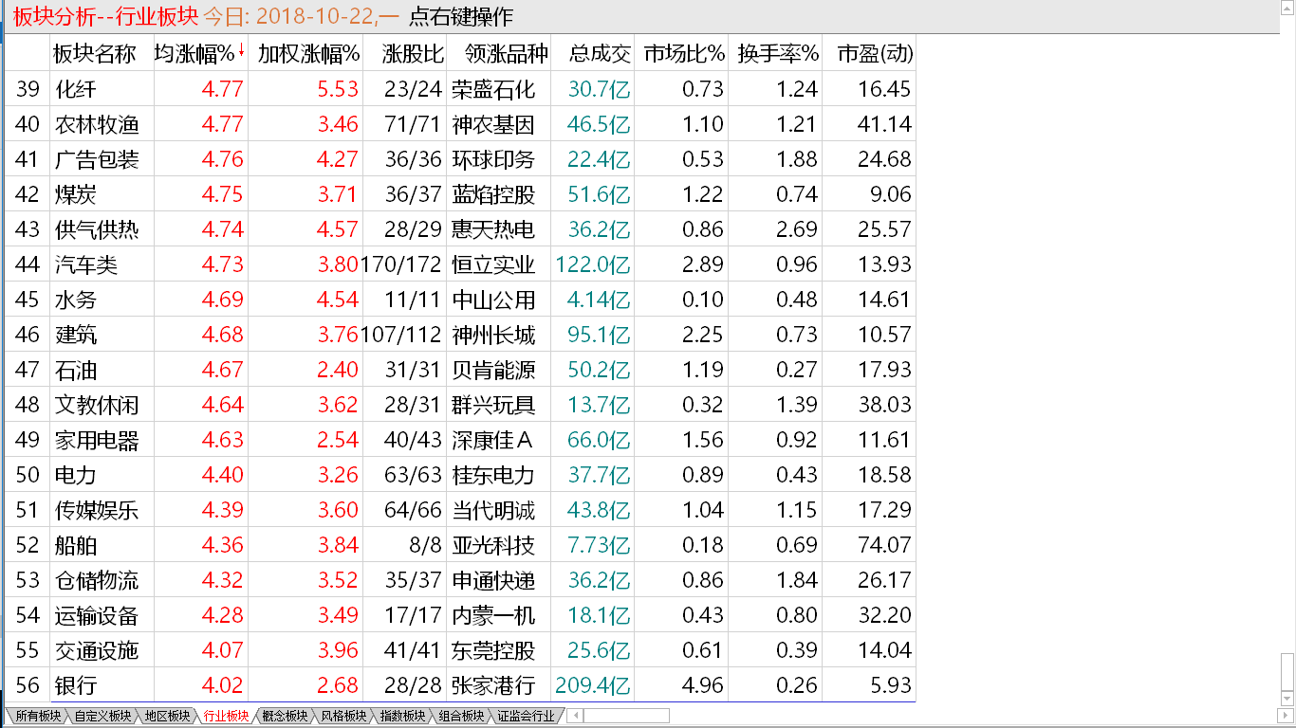Click leading stock 群兴玩具

tap(493, 405)
